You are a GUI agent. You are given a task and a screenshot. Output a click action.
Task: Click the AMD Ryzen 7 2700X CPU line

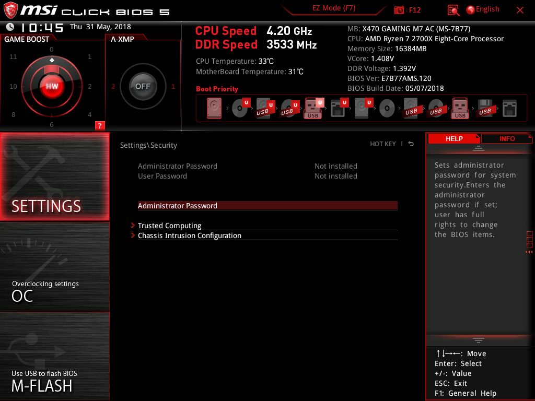425,39
